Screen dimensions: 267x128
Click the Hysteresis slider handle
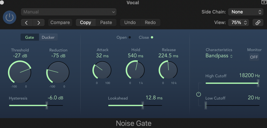[x=47, y=105]
